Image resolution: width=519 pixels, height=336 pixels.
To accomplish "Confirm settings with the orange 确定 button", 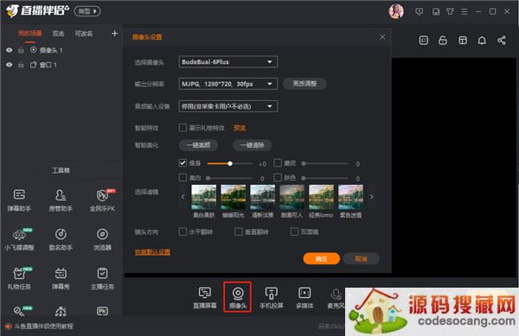I will point(322,258).
